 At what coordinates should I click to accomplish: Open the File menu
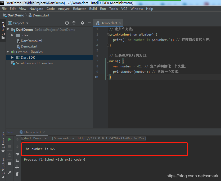point(4,9)
